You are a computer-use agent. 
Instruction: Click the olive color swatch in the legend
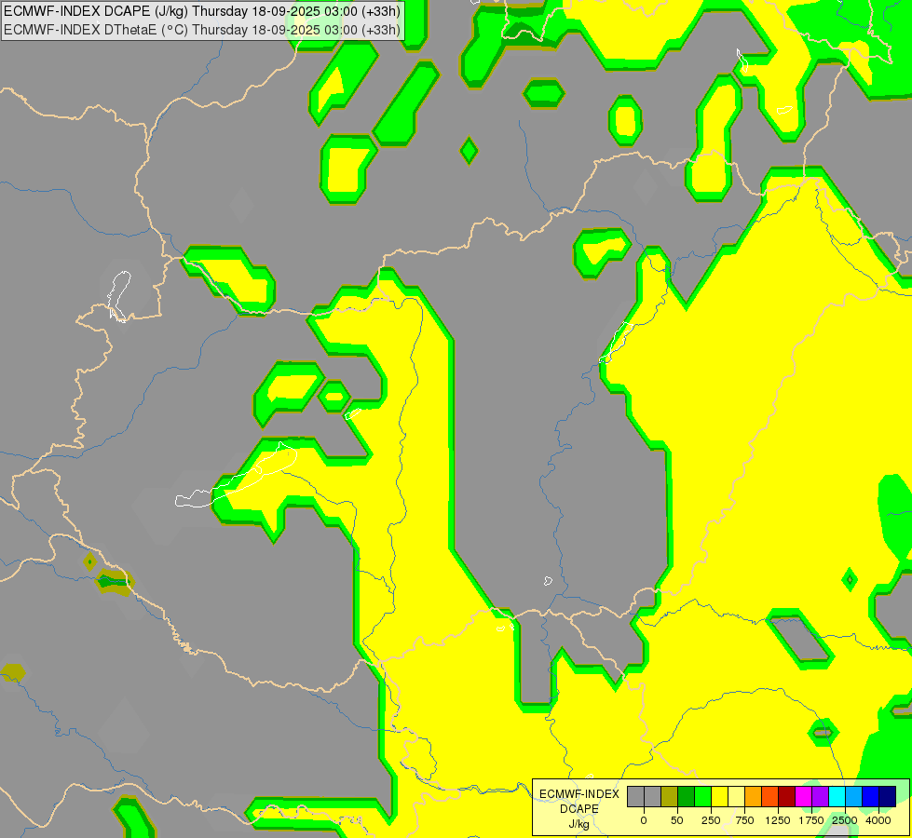click(x=670, y=796)
